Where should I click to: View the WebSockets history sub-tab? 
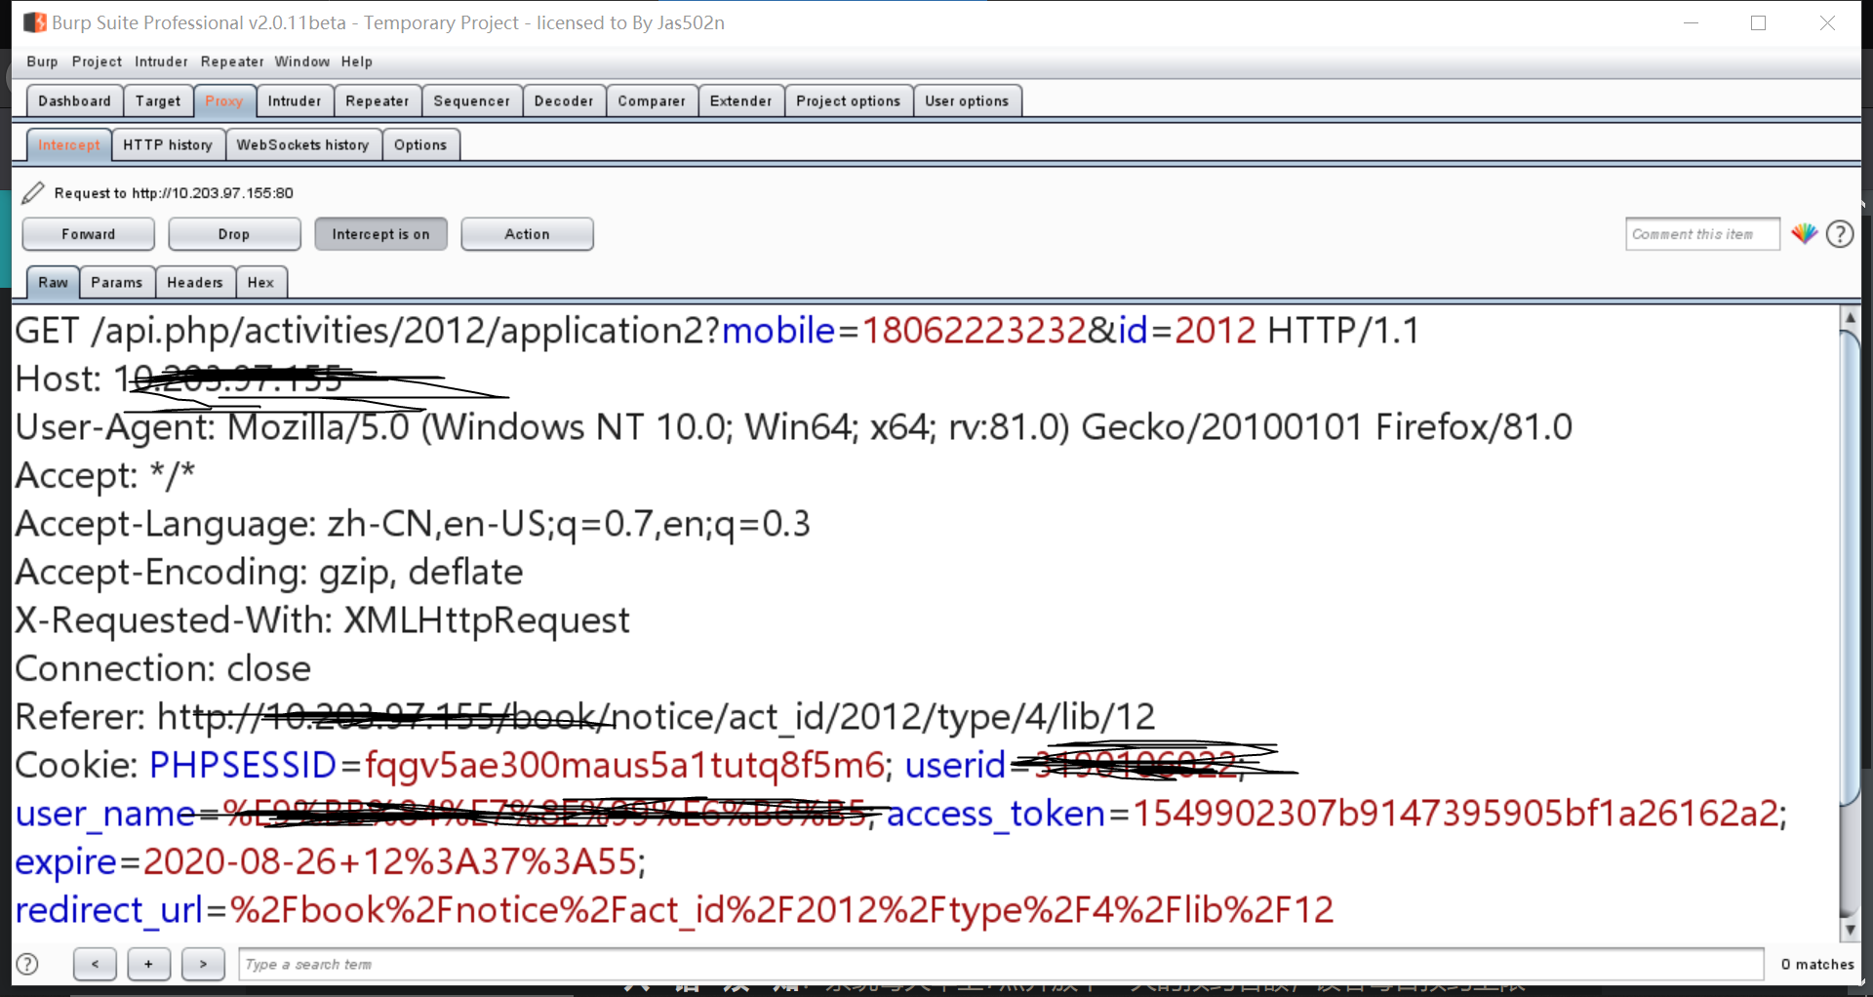(x=303, y=145)
